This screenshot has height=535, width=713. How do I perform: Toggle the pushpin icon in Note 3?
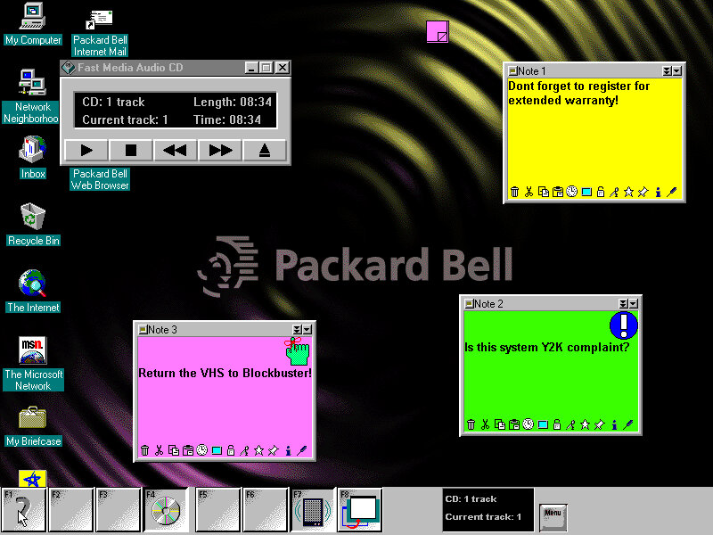pyautogui.click(x=273, y=450)
